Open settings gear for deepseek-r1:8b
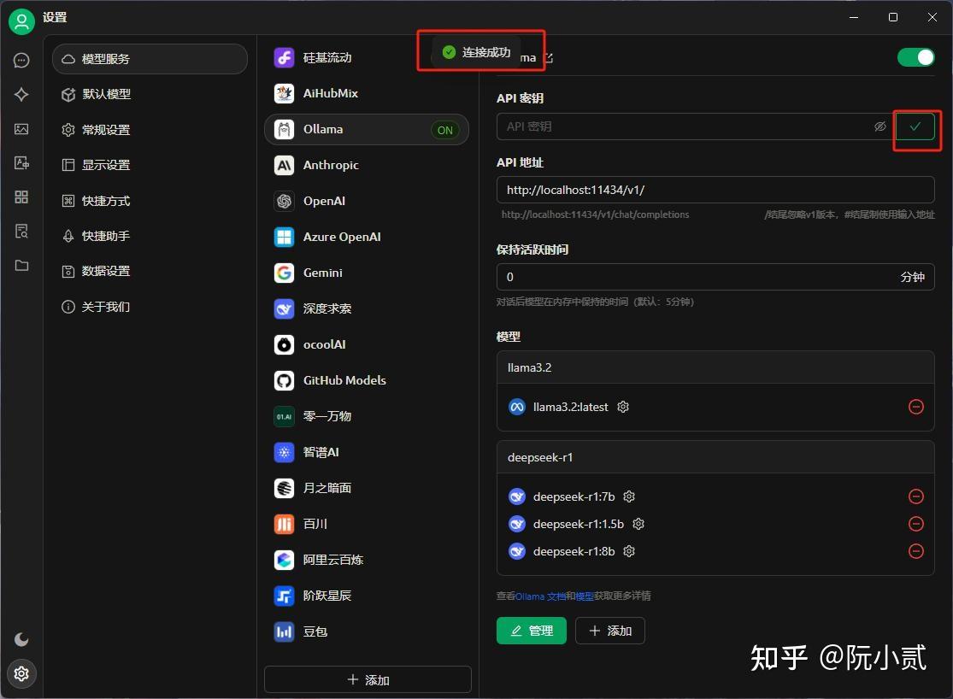The height and width of the screenshot is (699, 953). click(x=629, y=551)
